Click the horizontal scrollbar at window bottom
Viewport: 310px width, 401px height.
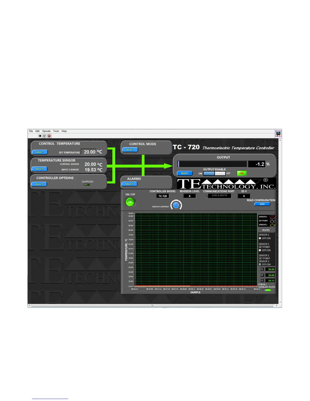pos(152,306)
